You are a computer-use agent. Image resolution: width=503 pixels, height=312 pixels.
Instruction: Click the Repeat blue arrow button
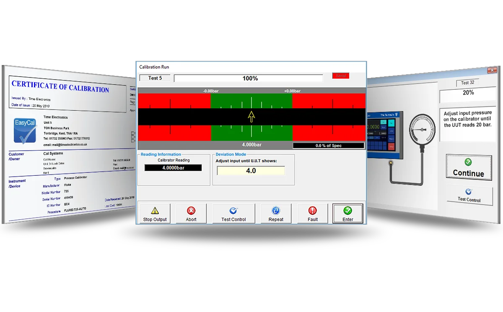tap(276, 214)
